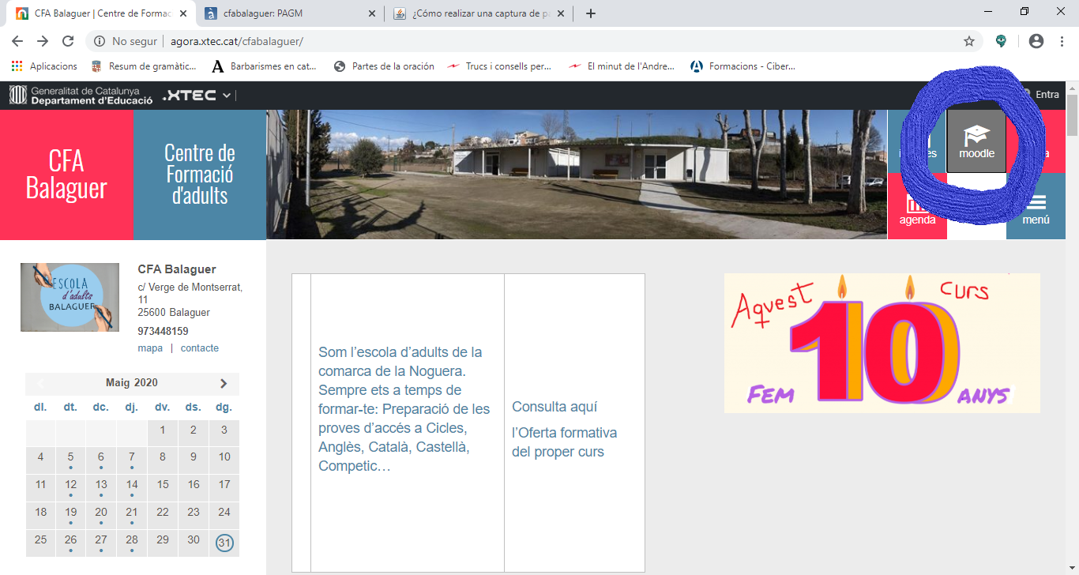1079x575 pixels.
Task: Click the contacte link
Action: (x=199, y=348)
